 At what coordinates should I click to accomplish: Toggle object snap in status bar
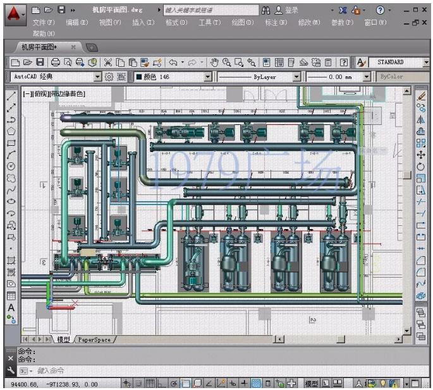(x=186, y=383)
